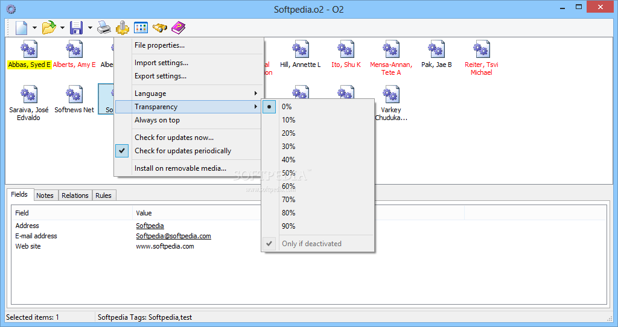Uncheck Check for updates periodically
The height and width of the screenshot is (327, 618).
point(189,151)
